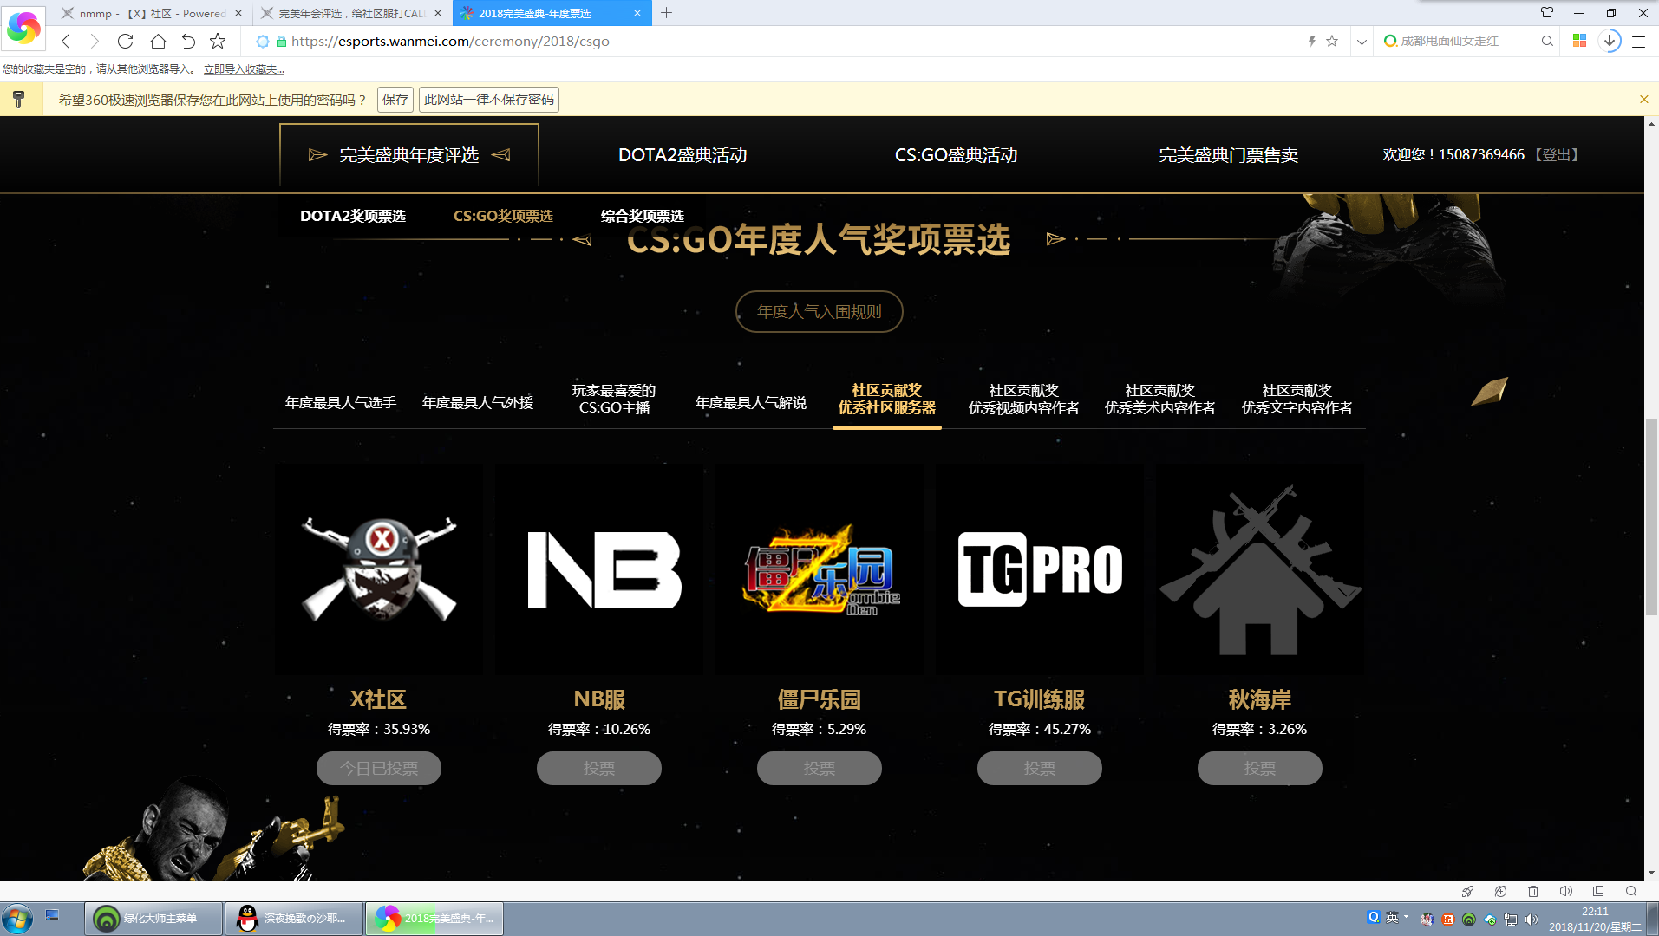Screen dimensions: 1659x936
Task: Click the 保存 button to save password
Action: pos(395,100)
